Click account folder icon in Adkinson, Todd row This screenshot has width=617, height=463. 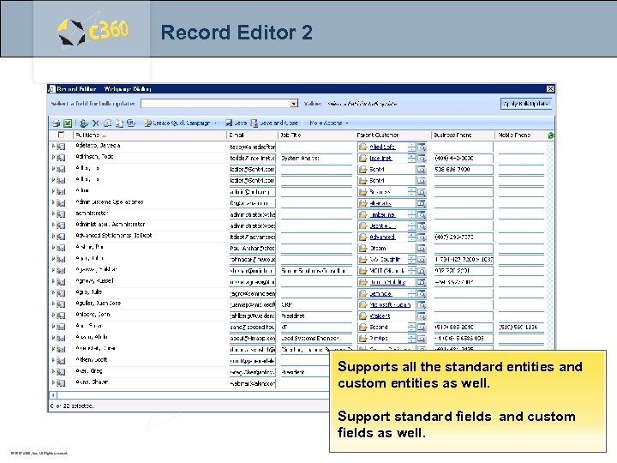[x=362, y=159]
